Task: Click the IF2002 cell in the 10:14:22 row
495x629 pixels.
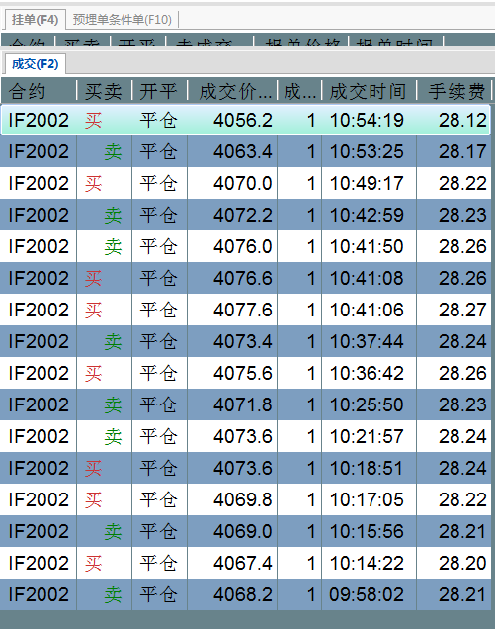Action: tap(39, 563)
